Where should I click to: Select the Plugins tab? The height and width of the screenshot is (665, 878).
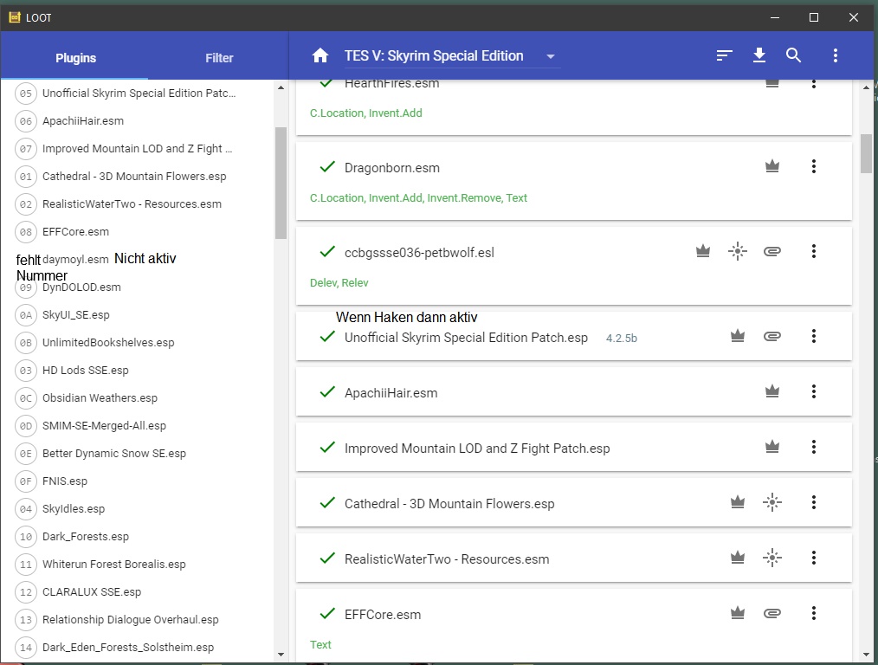pos(75,58)
